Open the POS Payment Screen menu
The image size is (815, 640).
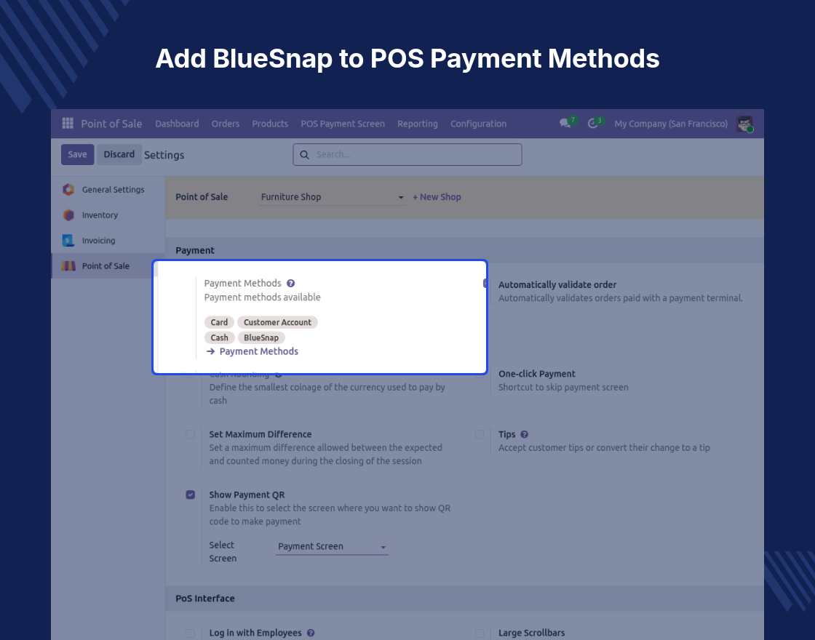coord(343,124)
